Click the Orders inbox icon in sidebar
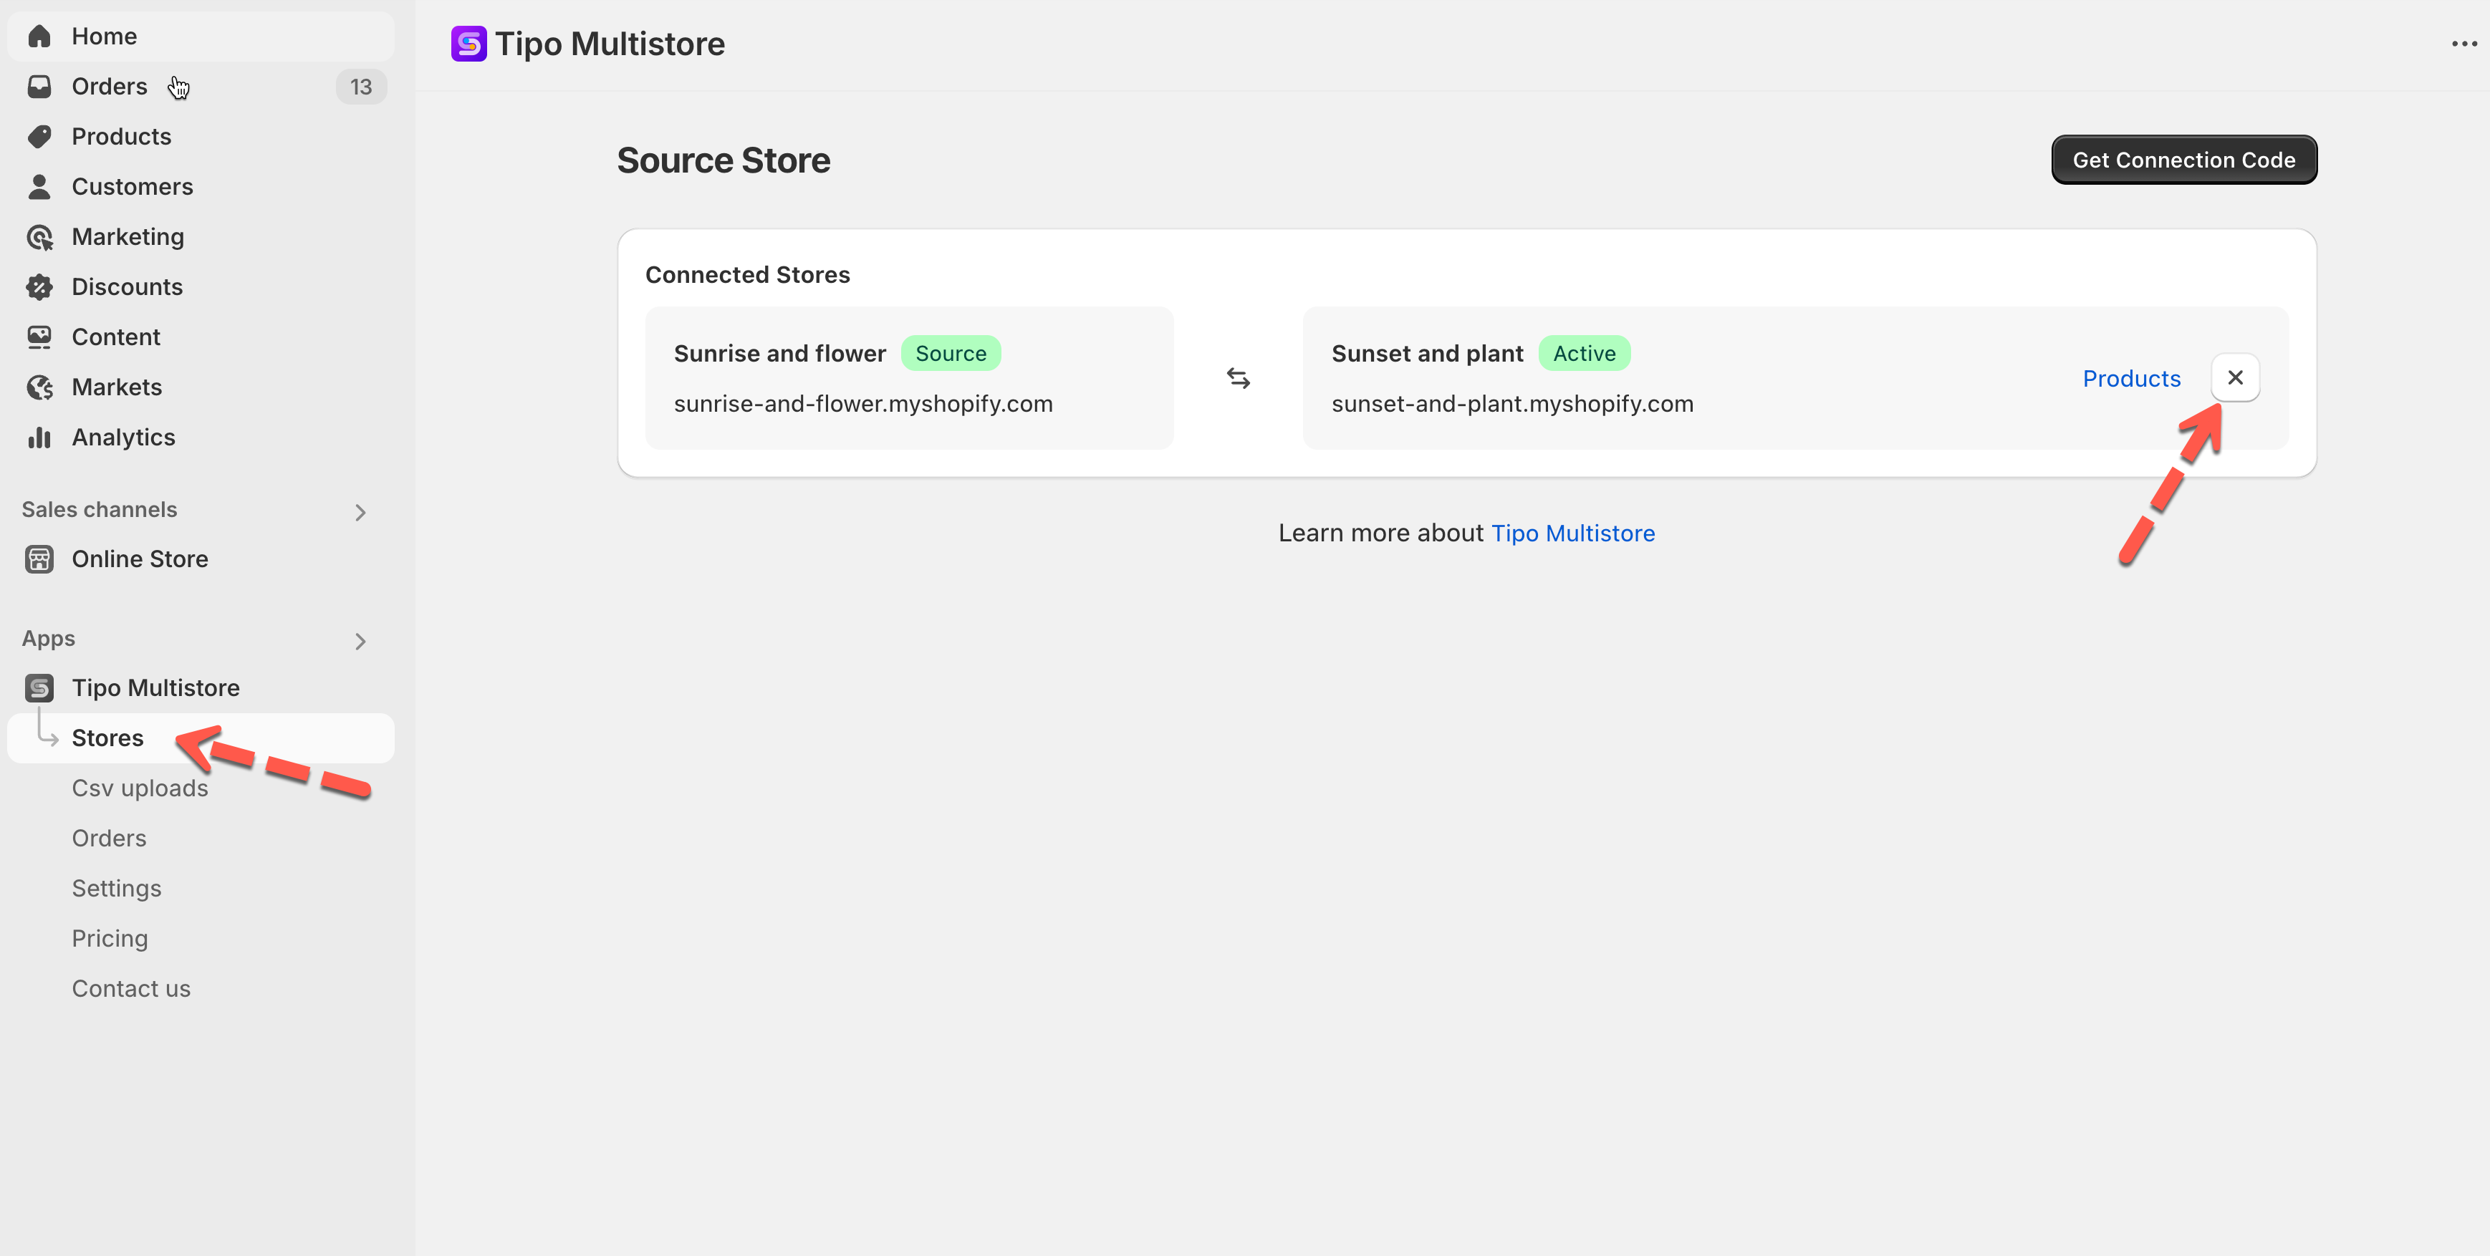The width and height of the screenshot is (2490, 1256). [39, 86]
